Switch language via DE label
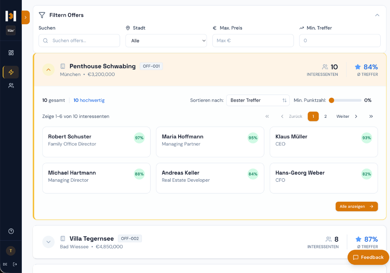This screenshot has width=390, height=273. (5, 264)
